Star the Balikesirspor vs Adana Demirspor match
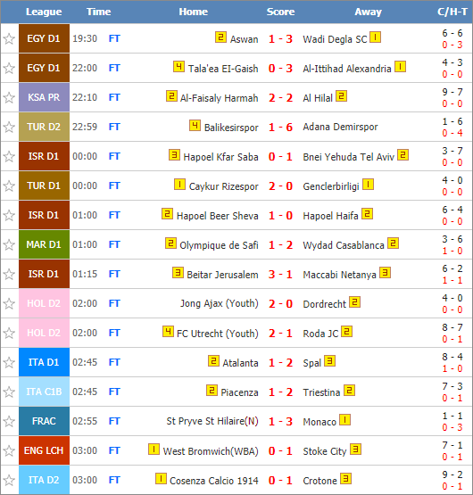 (9, 127)
